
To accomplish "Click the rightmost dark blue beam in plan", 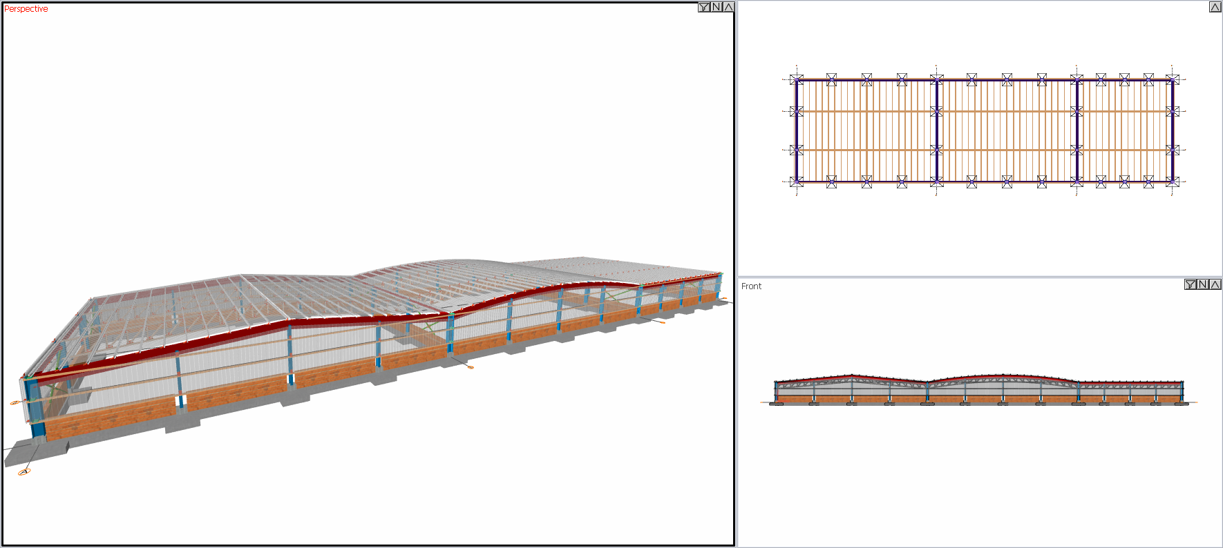I will tap(1173, 130).
